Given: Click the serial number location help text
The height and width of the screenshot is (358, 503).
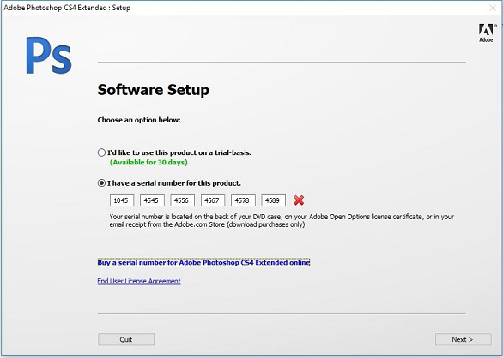Looking at the screenshot, I should 282,220.
